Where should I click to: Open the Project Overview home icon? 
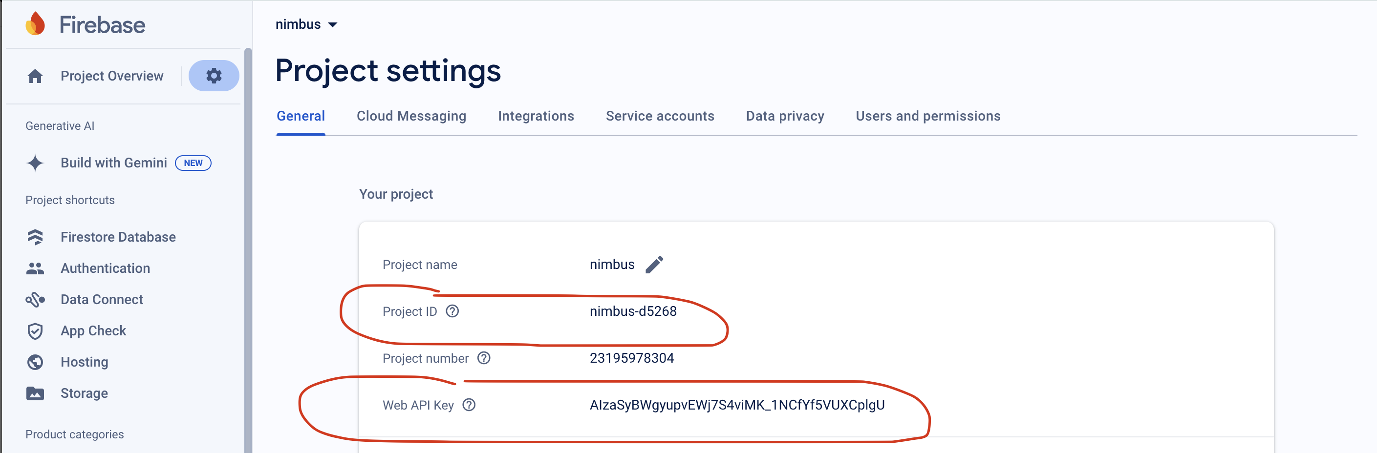tap(35, 76)
